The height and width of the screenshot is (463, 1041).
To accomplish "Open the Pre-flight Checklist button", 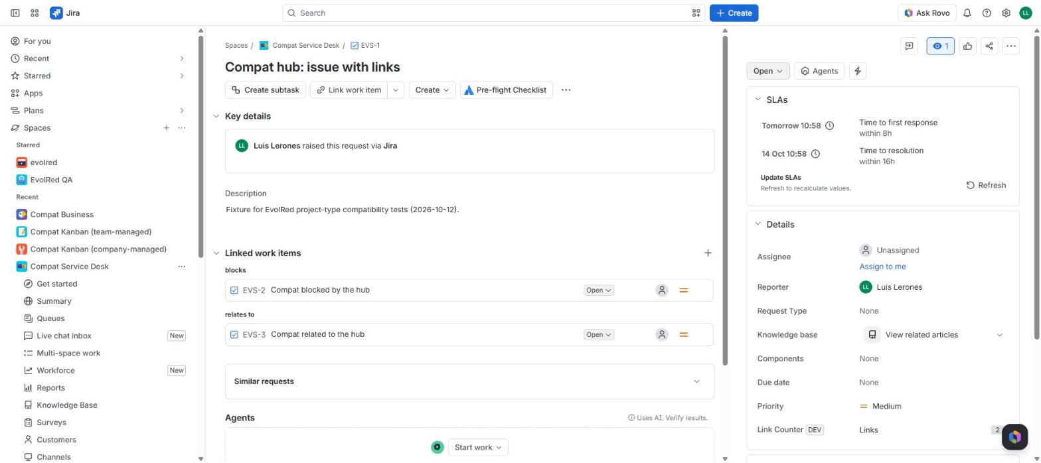I will [506, 90].
